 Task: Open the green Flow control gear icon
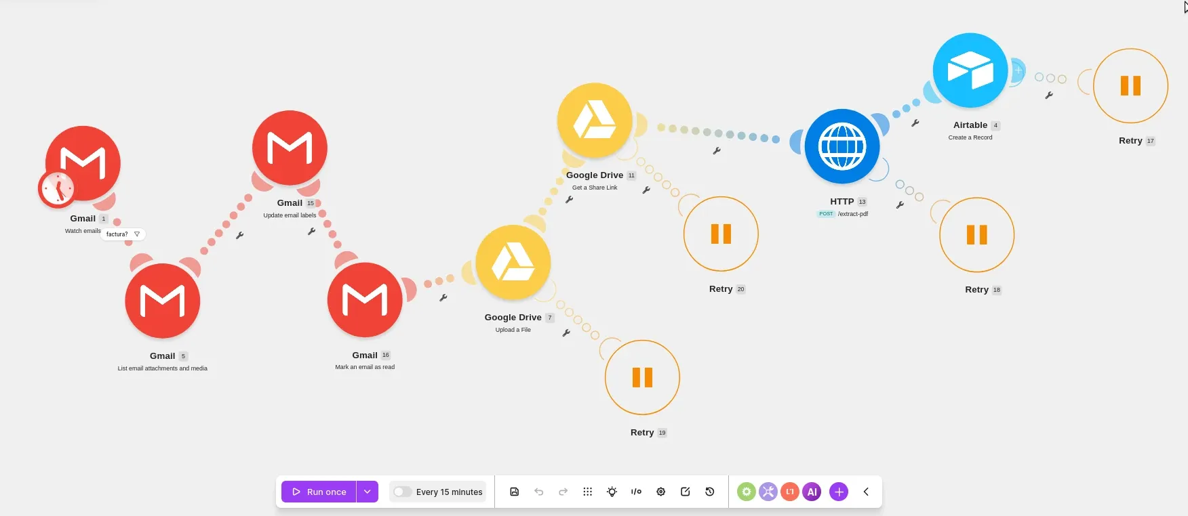point(747,492)
